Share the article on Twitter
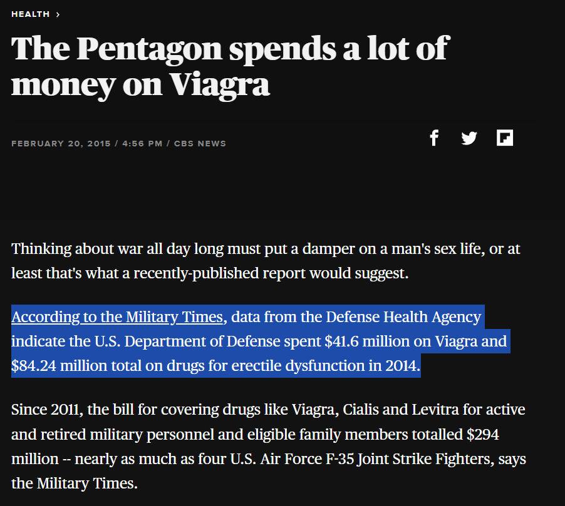 click(x=469, y=138)
